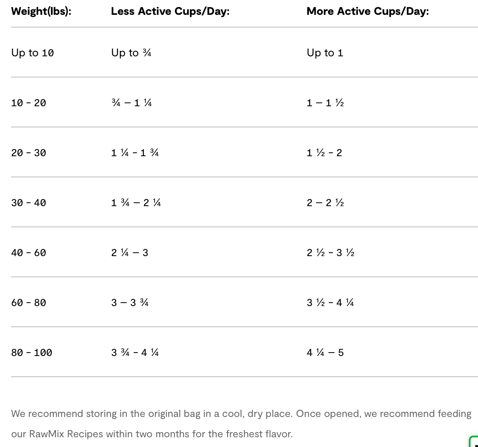The height and width of the screenshot is (447, 478).
Task: Click the '4 ¼ – 5' more active value
Action: [x=325, y=353]
